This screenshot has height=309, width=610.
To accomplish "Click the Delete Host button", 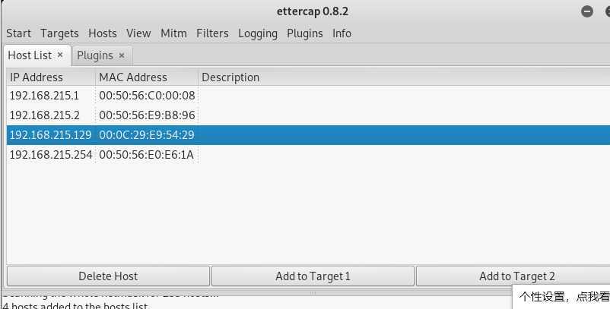I will click(x=108, y=276).
